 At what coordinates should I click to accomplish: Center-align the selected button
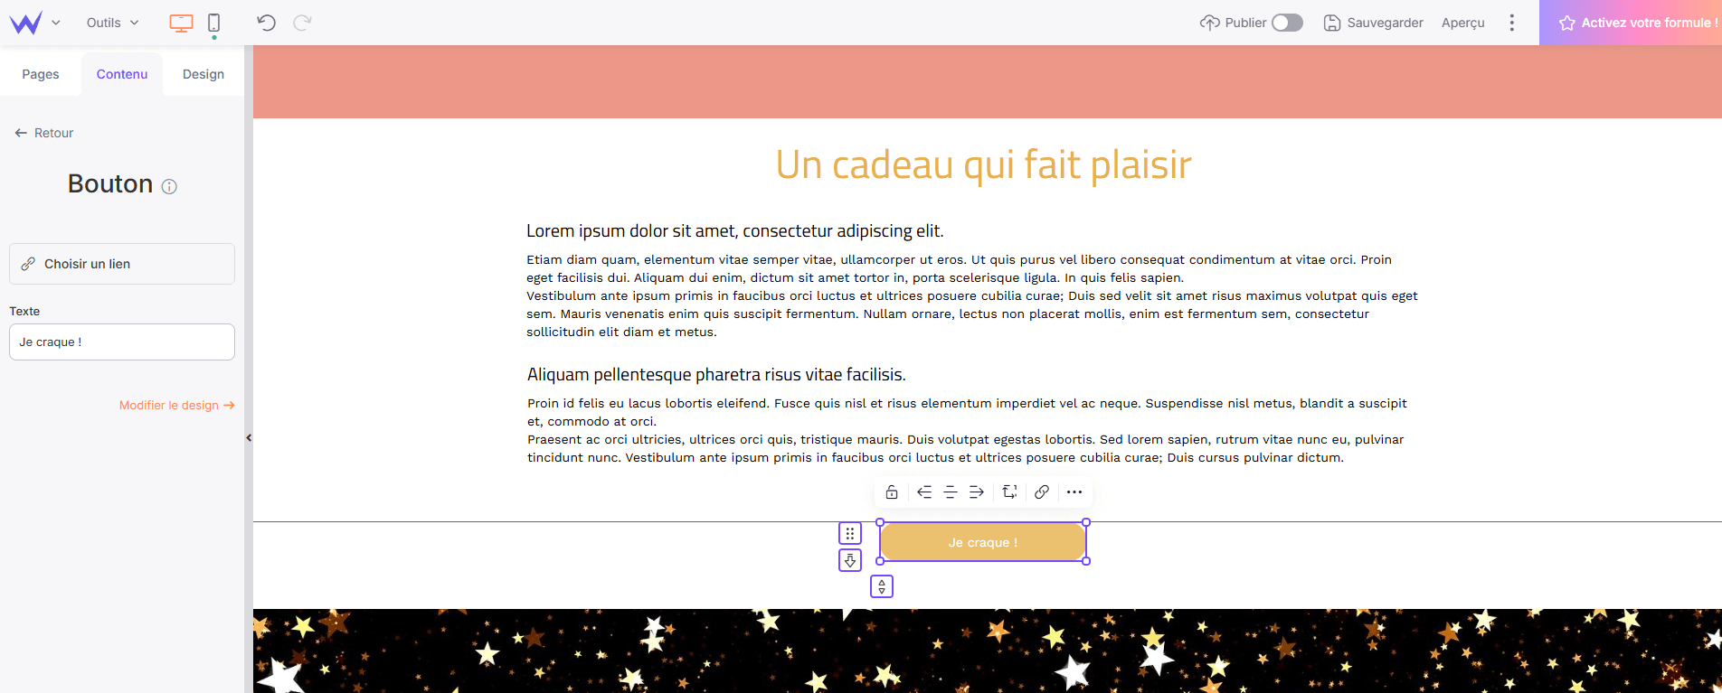coord(951,492)
